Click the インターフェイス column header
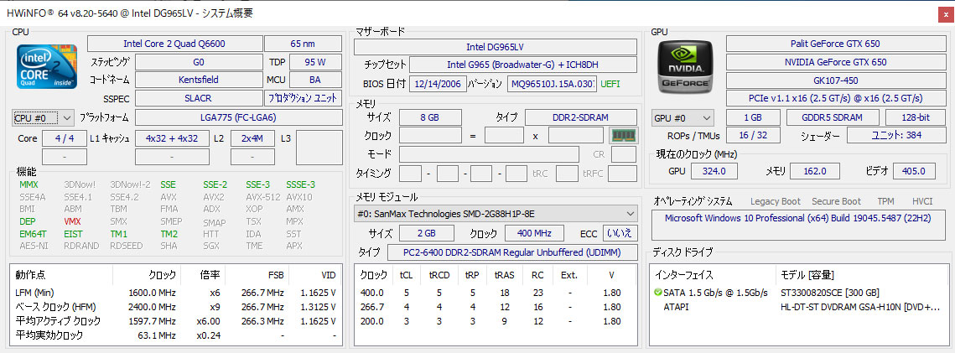Image resolution: width=955 pixels, height=353 pixels. pyautogui.click(x=713, y=275)
